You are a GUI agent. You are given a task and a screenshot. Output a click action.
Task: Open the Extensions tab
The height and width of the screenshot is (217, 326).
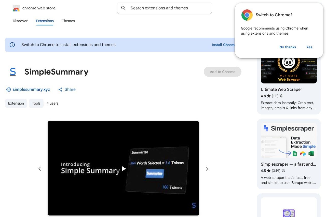point(45,21)
